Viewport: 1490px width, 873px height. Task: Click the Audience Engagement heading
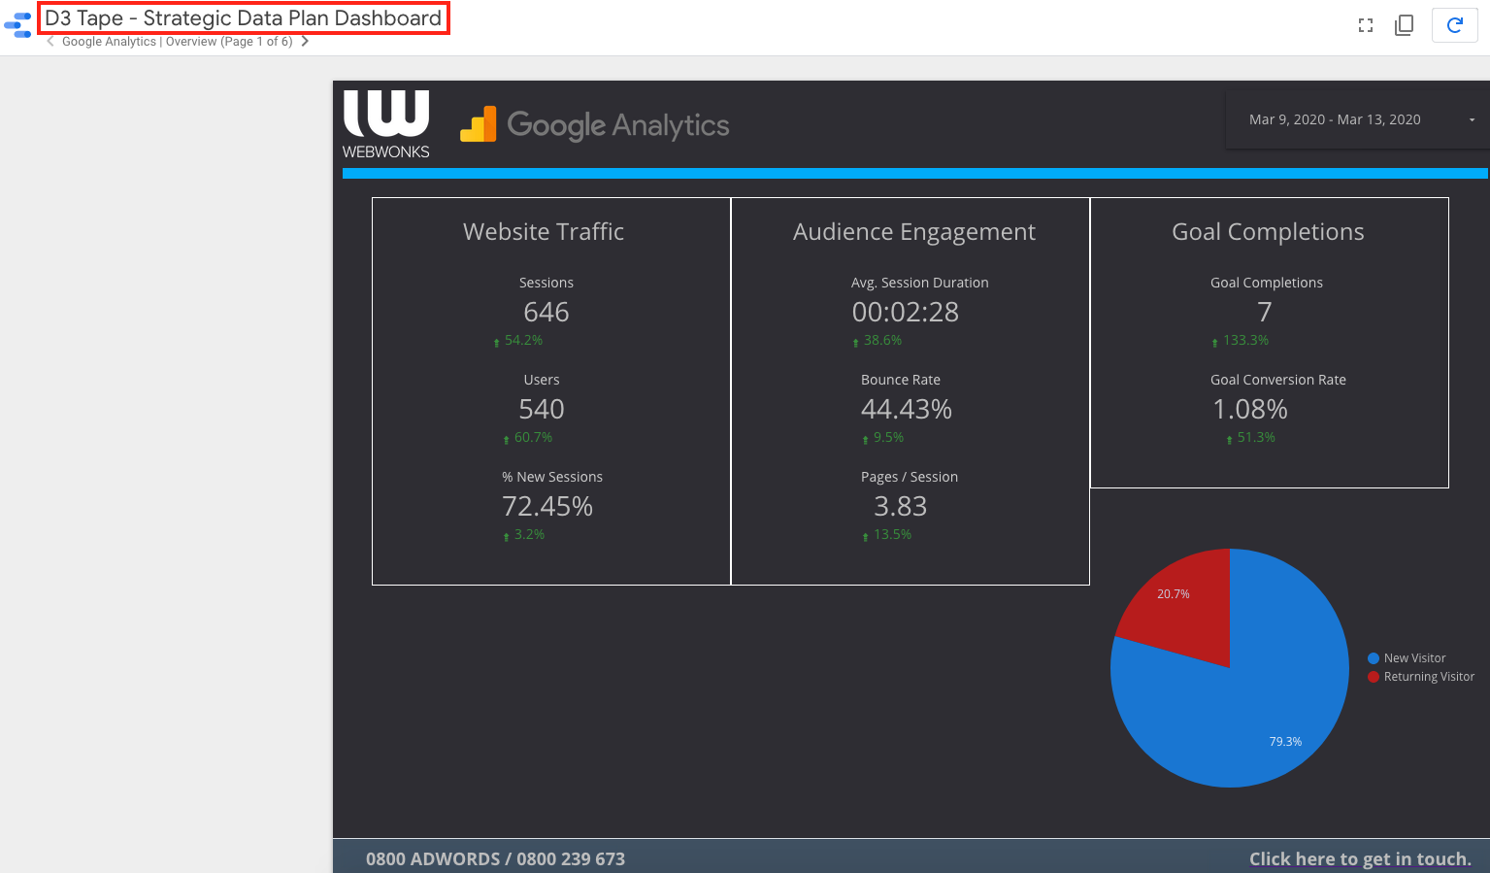[914, 232]
